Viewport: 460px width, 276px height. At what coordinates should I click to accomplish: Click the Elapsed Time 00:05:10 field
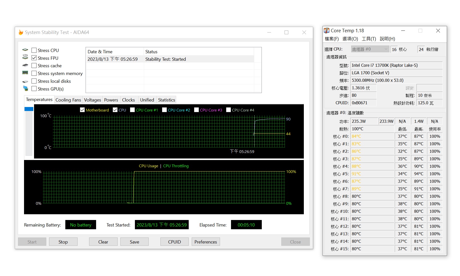[x=246, y=225]
